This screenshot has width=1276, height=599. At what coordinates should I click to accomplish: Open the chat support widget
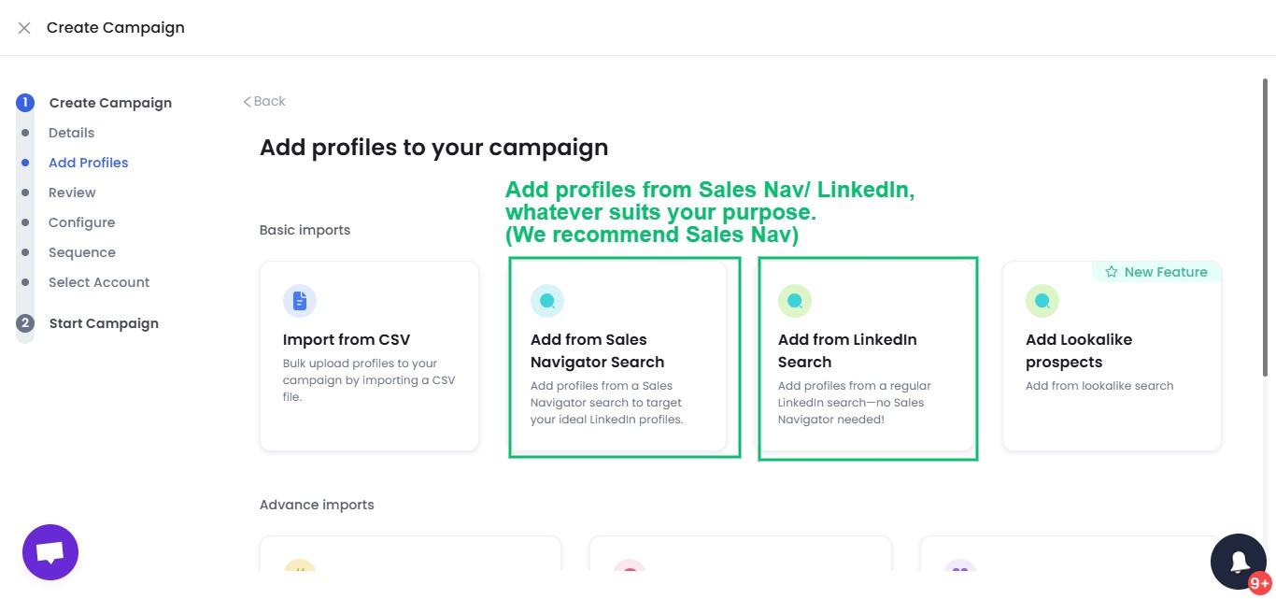click(x=50, y=551)
